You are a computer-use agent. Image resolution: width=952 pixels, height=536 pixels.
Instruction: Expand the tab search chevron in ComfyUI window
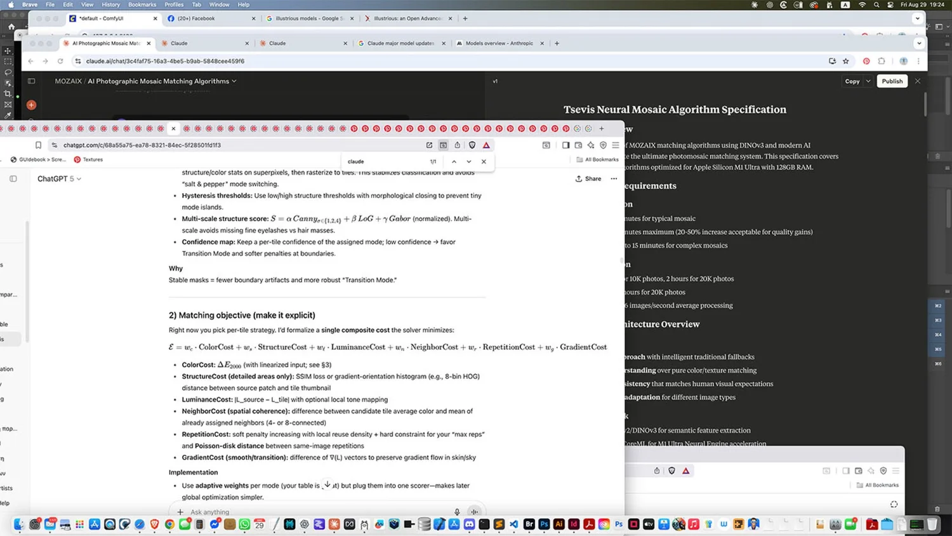tap(917, 18)
